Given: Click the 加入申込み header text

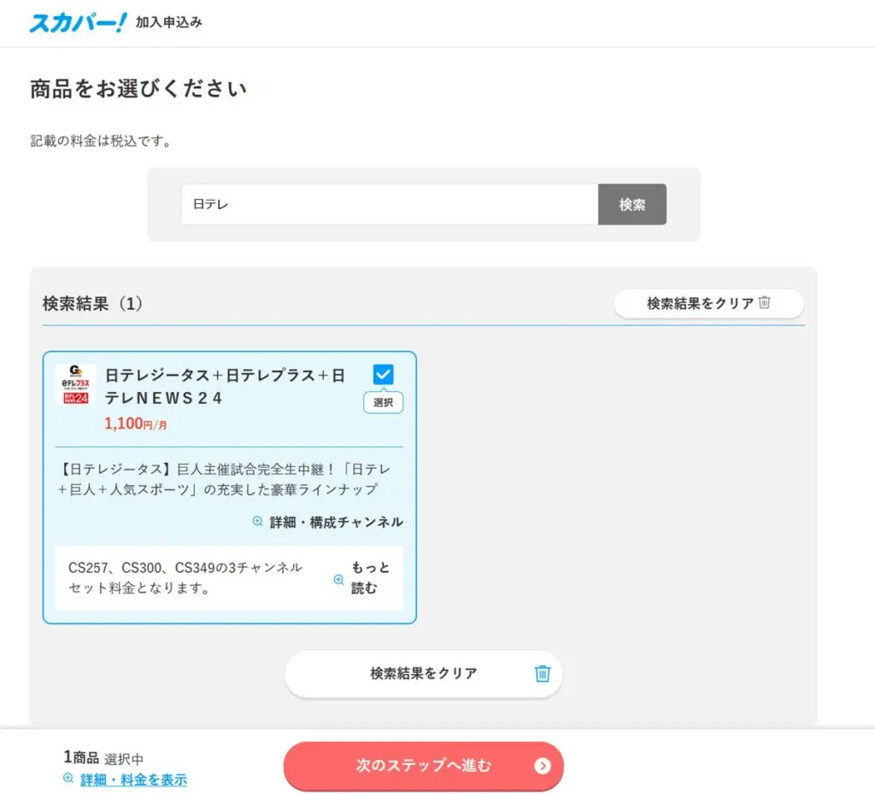Looking at the screenshot, I should (x=169, y=22).
